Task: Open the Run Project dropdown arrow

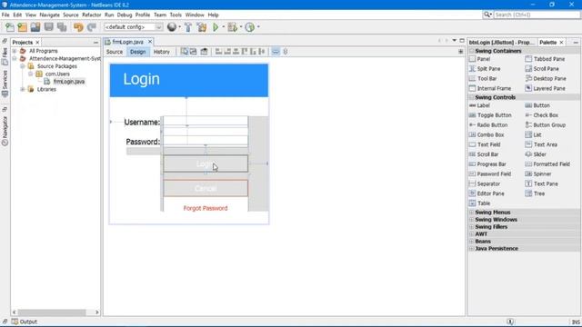Action: click(223, 27)
